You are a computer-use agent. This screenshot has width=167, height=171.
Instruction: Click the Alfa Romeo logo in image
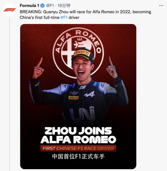pyautogui.click(x=78, y=53)
